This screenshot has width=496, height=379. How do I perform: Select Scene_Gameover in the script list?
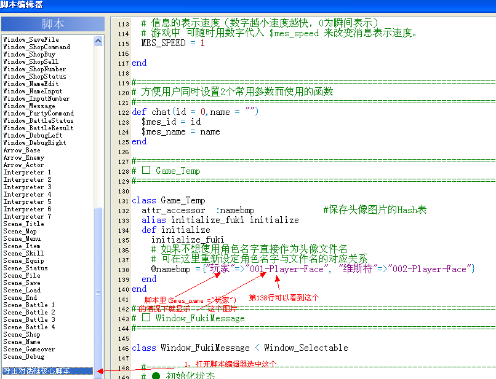coord(29,349)
